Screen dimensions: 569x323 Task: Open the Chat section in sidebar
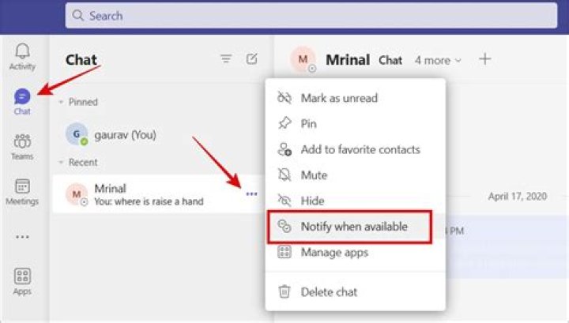click(x=22, y=102)
